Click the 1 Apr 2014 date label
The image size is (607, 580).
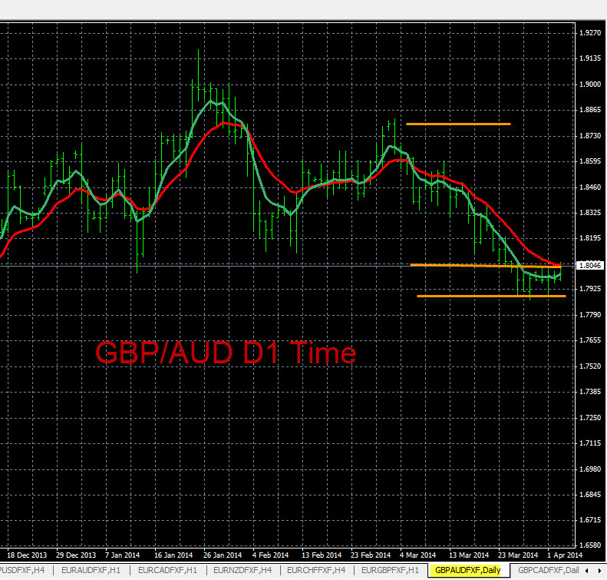tap(565, 555)
